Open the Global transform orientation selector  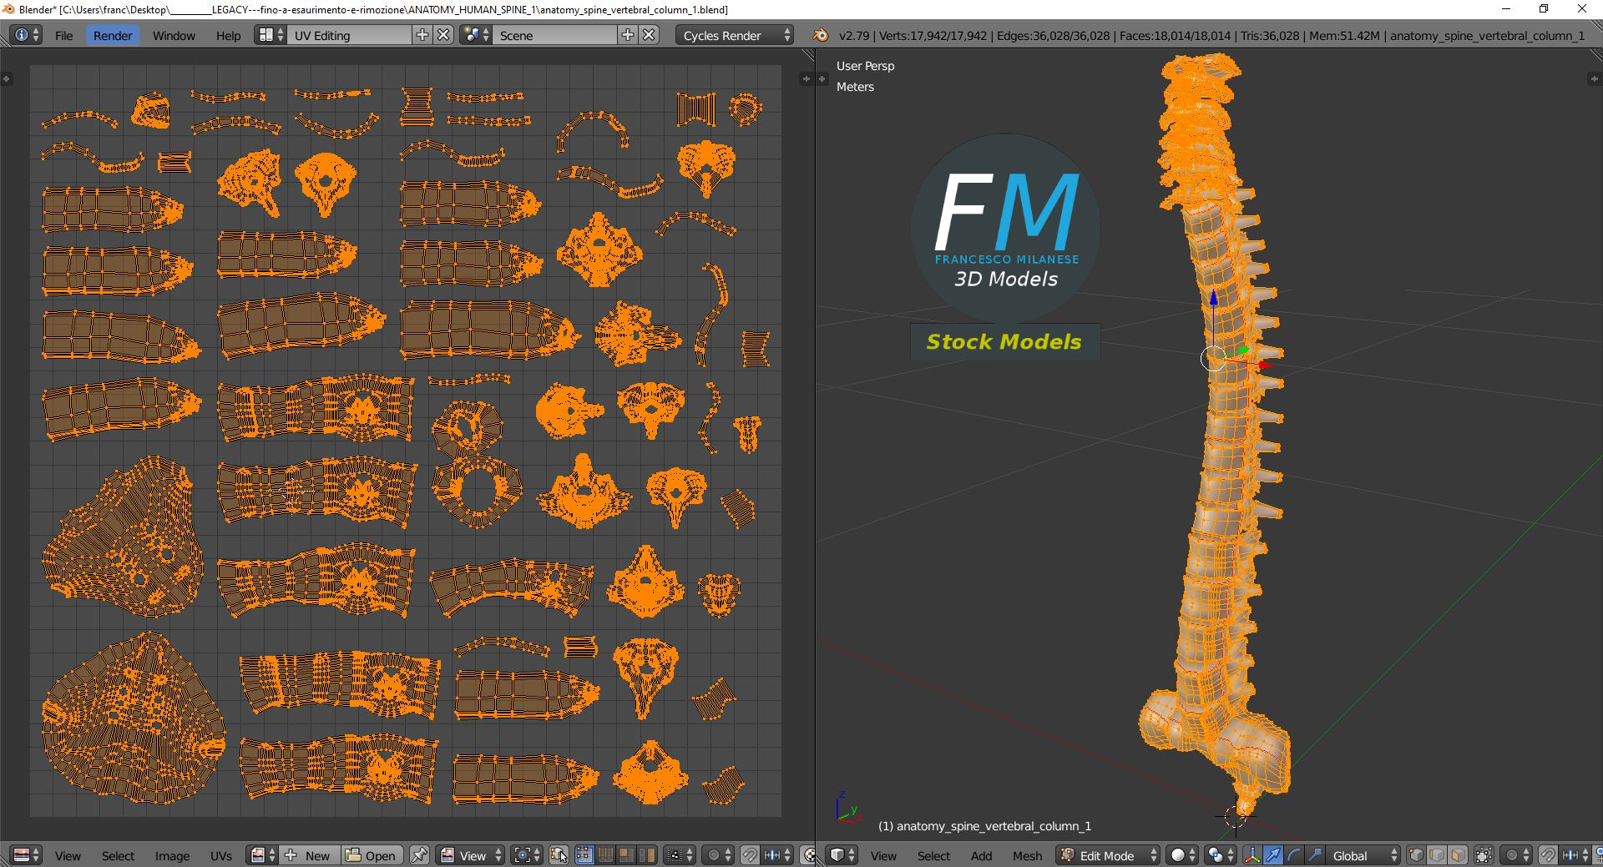(1363, 855)
